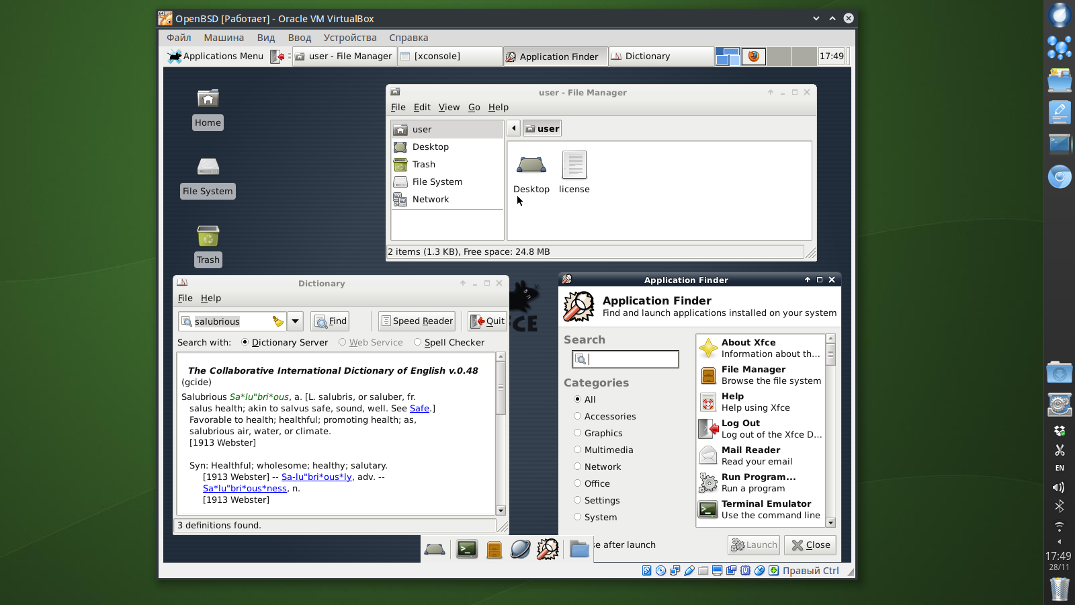The image size is (1075, 605).
Task: Click the Application Finder list scrollbar down arrow
Action: click(x=831, y=522)
